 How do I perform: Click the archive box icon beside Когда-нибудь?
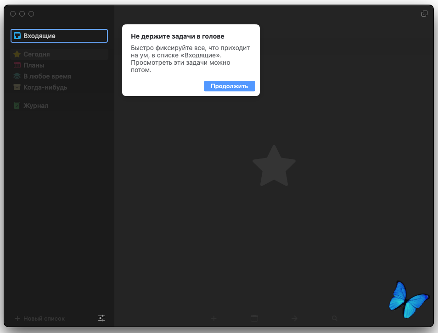(x=17, y=87)
